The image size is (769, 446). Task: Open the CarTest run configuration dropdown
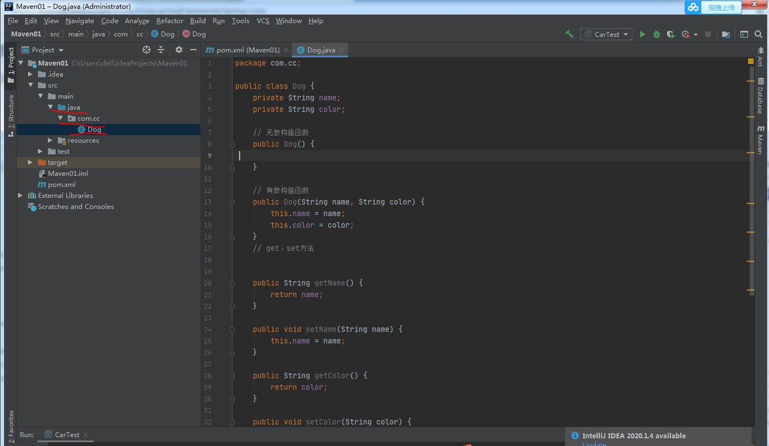[x=606, y=34]
